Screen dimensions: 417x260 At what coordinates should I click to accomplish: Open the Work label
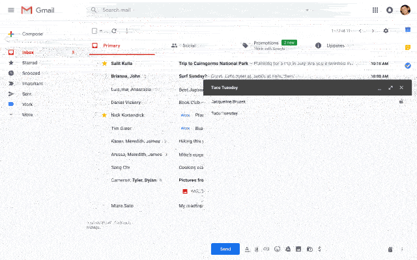pyautogui.click(x=27, y=104)
